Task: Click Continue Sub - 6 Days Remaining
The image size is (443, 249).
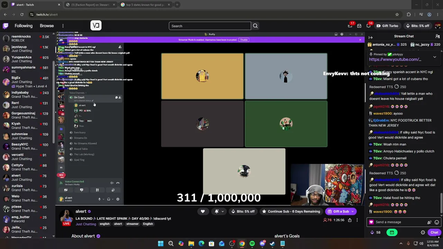Action: tap(291, 211)
